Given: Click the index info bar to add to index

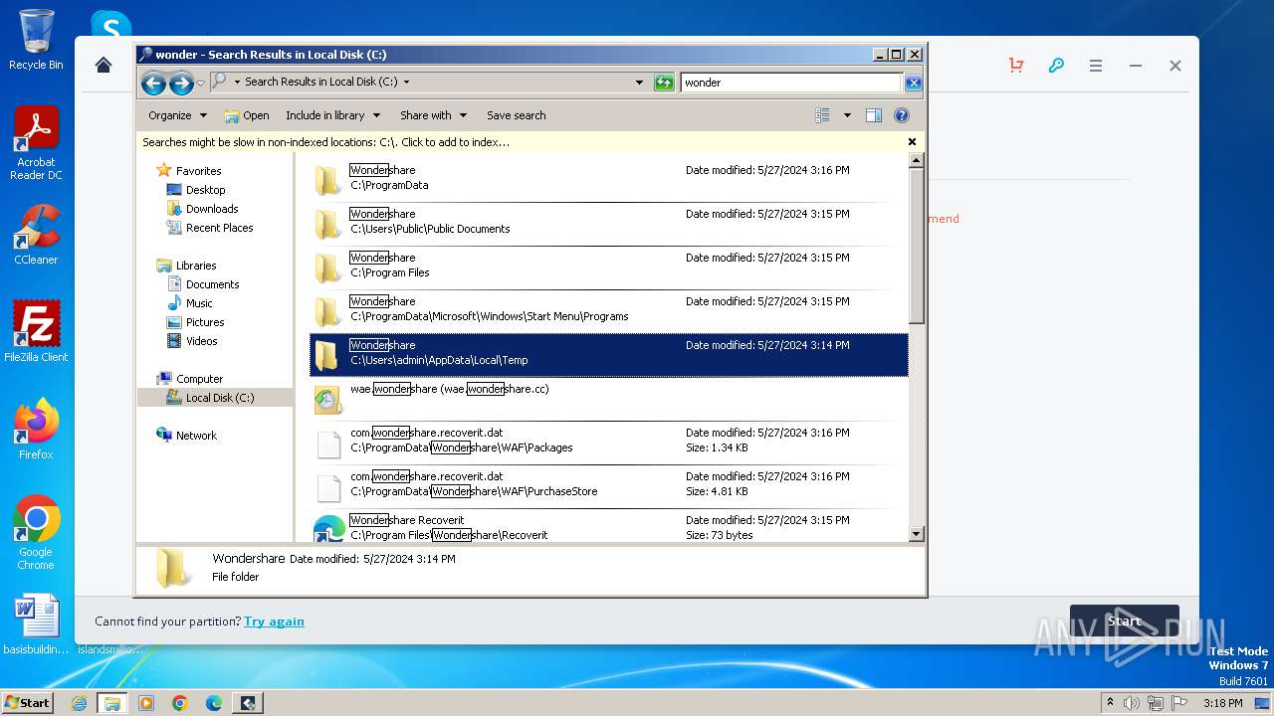Looking at the screenshot, I should pyautogui.click(x=325, y=142).
